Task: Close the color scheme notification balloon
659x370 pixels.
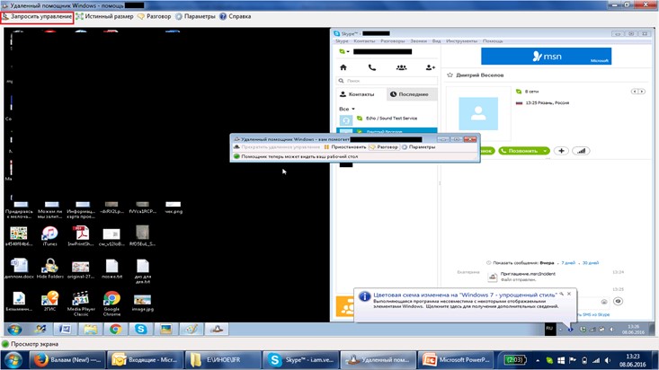Action: [569, 294]
